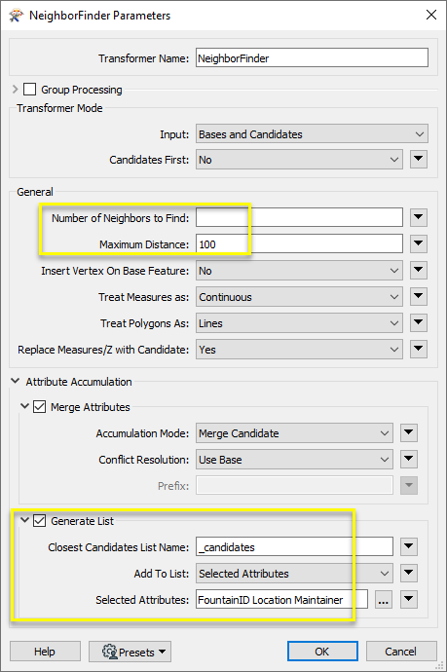Open the Add To List dropdown
The height and width of the screenshot is (672, 447).
point(294,574)
